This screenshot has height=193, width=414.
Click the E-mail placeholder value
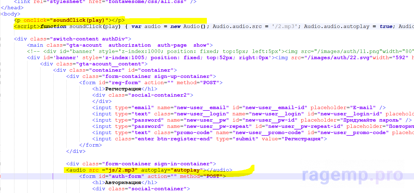coord(363,107)
